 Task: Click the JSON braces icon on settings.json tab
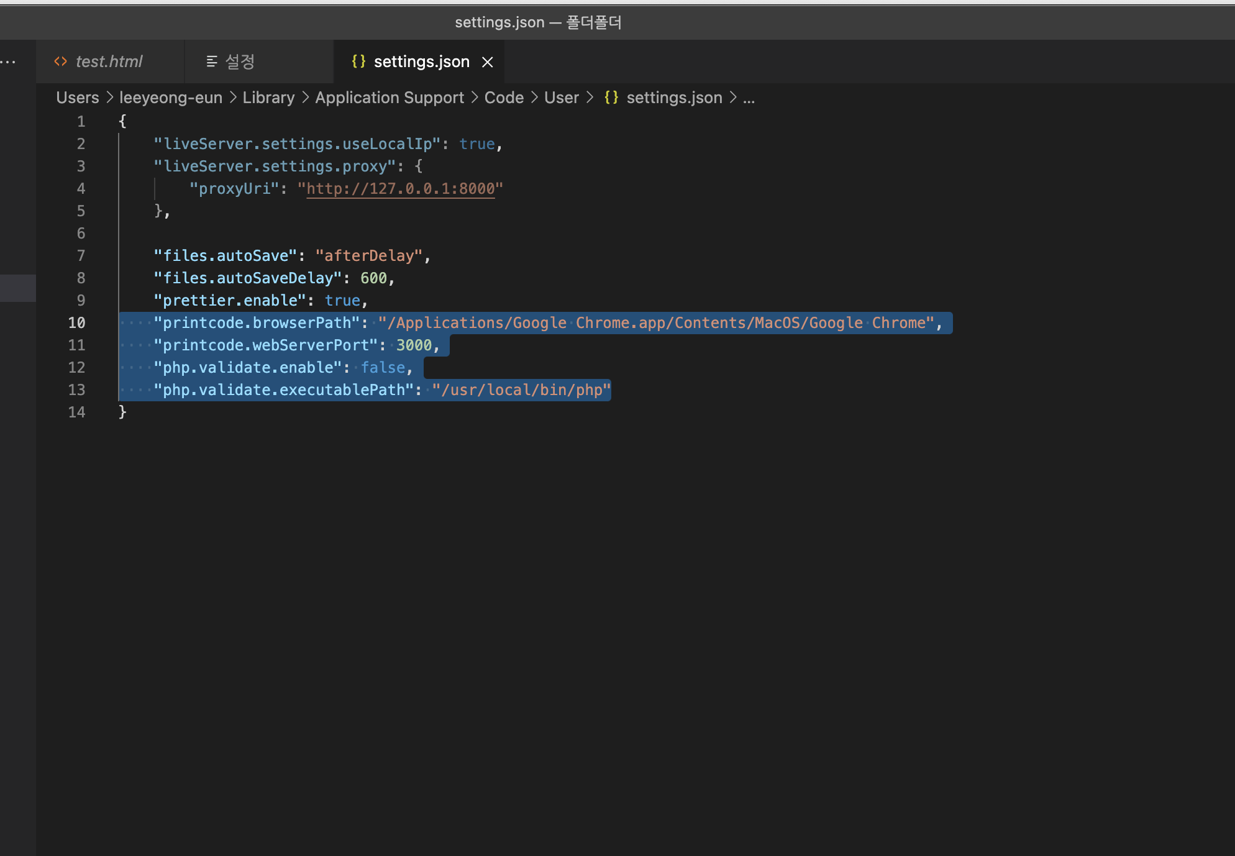358,61
